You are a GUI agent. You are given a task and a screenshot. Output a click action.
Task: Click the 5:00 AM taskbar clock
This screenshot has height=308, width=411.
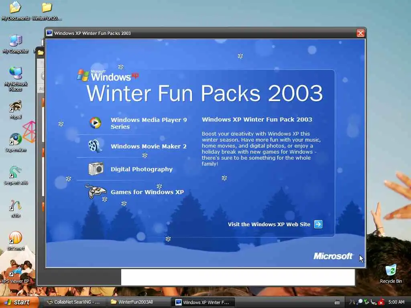point(396,302)
